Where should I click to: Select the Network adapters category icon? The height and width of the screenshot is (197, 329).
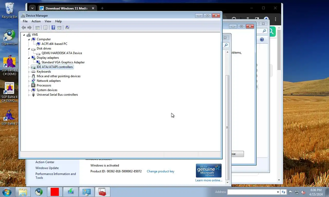click(33, 81)
